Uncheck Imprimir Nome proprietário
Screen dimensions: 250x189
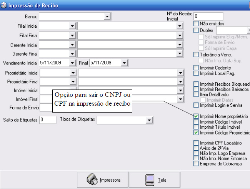coord(196,116)
